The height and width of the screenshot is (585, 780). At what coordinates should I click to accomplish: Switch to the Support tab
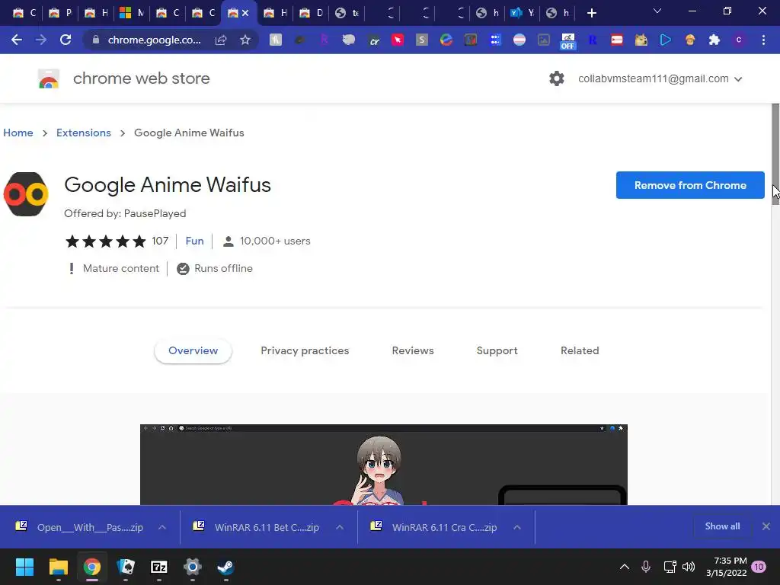click(497, 350)
